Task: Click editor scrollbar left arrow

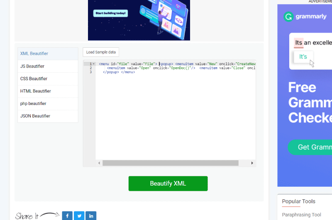Action: click(99, 163)
